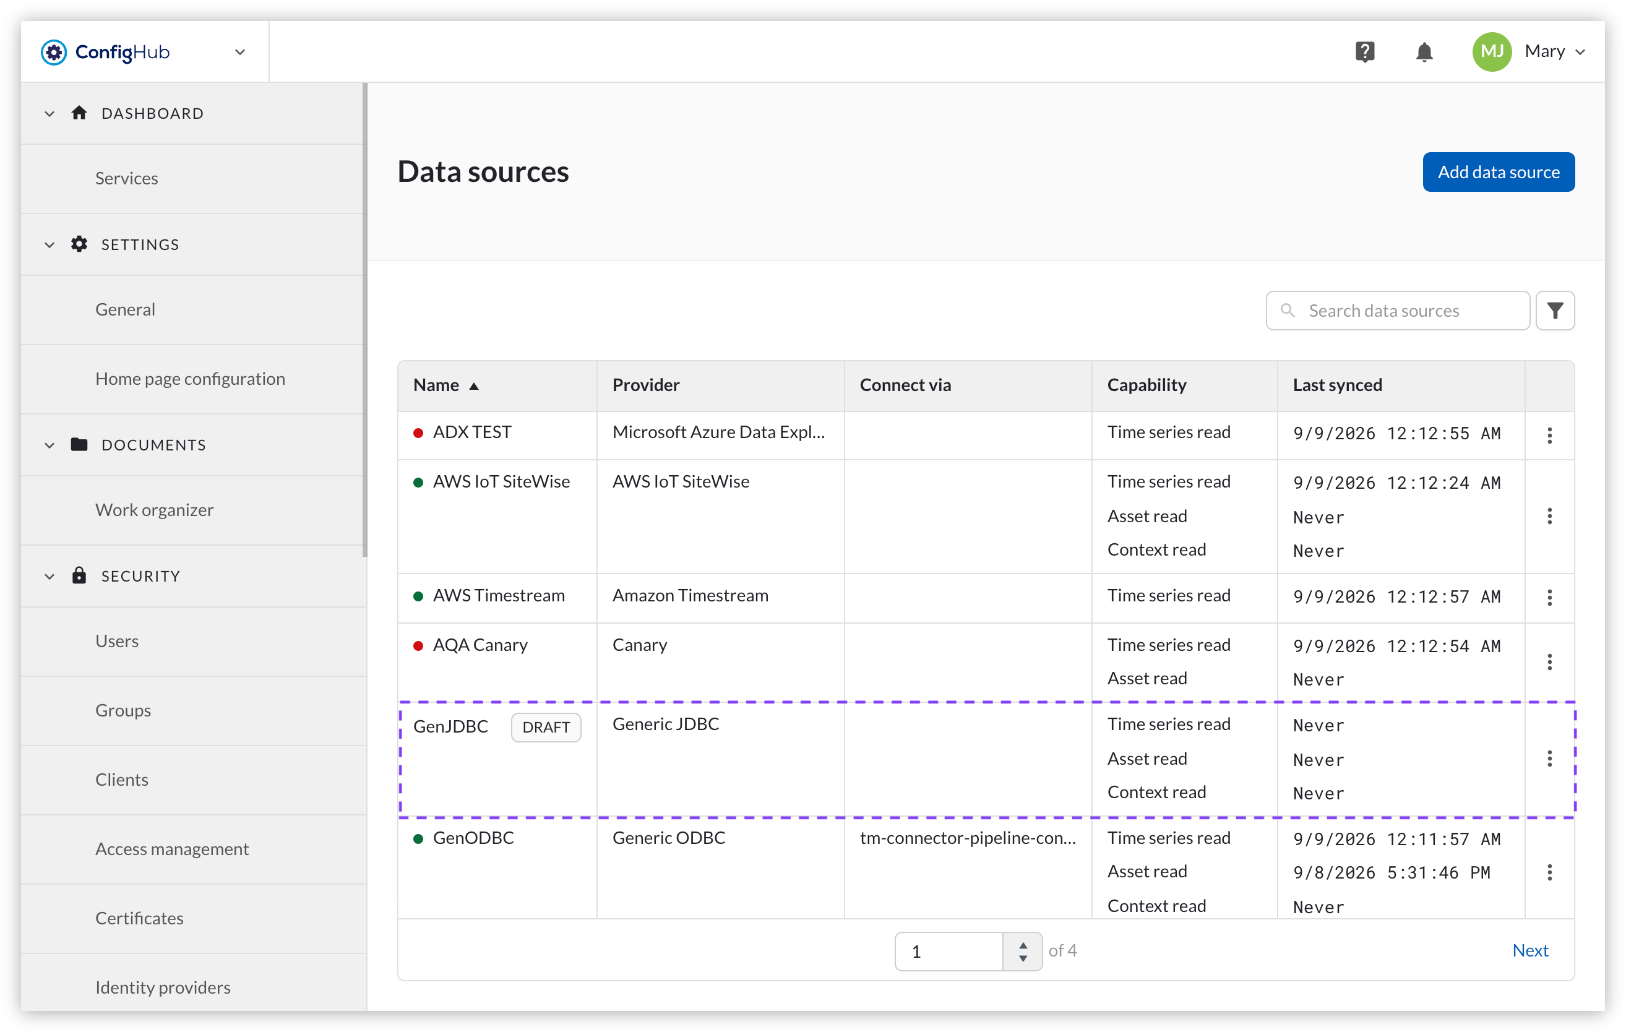This screenshot has height=1032, width=1626.
Task: Click the MJ user avatar
Action: [x=1492, y=52]
